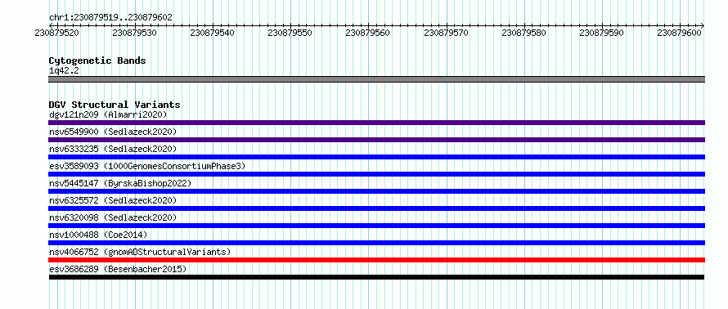Click the blue bar for nsv6333235
728x309 pixels.
[376, 157]
